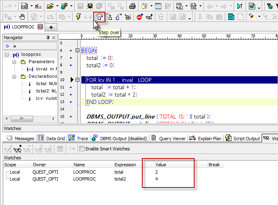Collapse the BEGIN code block fold

click(78, 51)
